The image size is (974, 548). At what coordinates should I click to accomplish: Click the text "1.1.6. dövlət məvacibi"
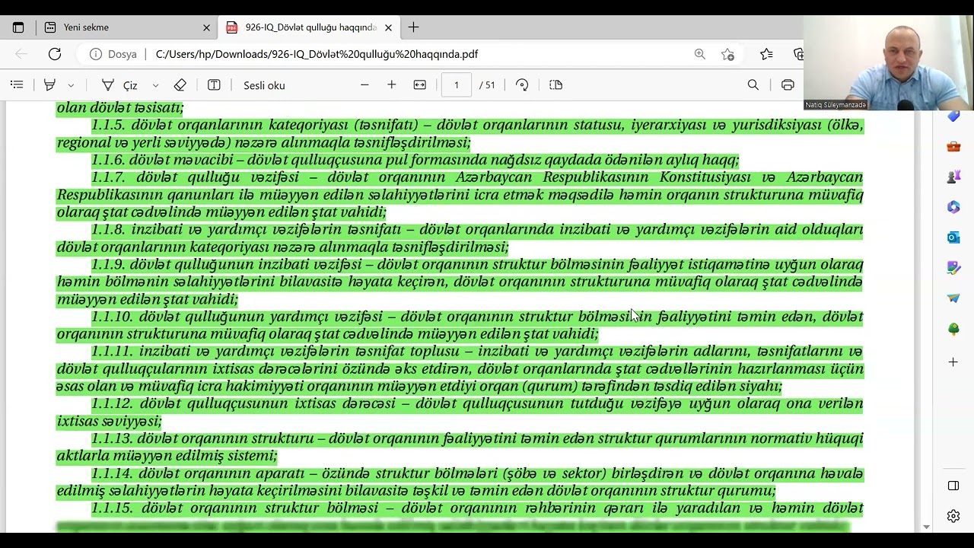(162, 160)
